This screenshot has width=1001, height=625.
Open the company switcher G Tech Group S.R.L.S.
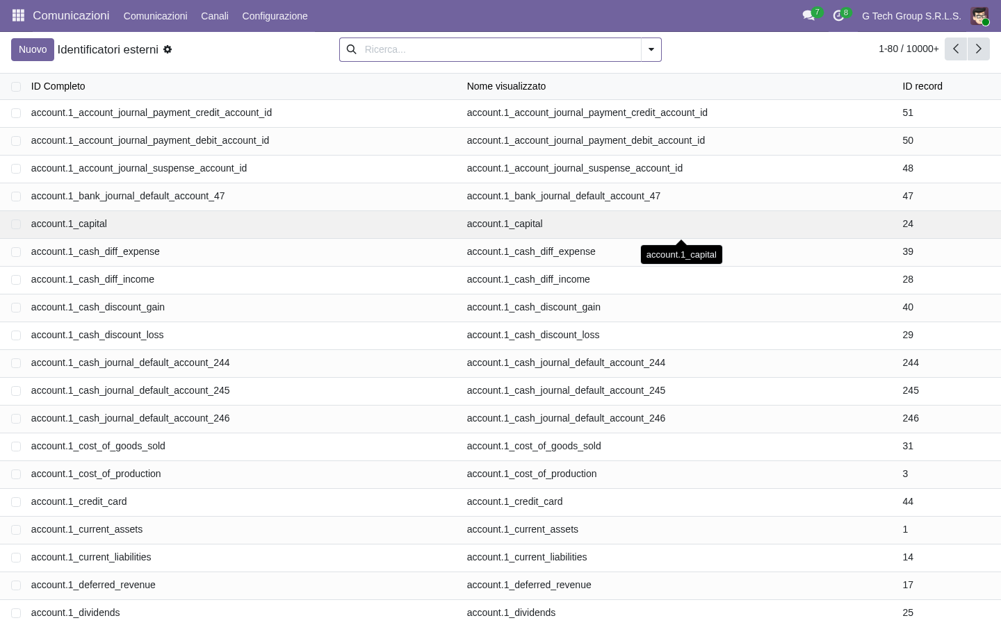coord(911,15)
